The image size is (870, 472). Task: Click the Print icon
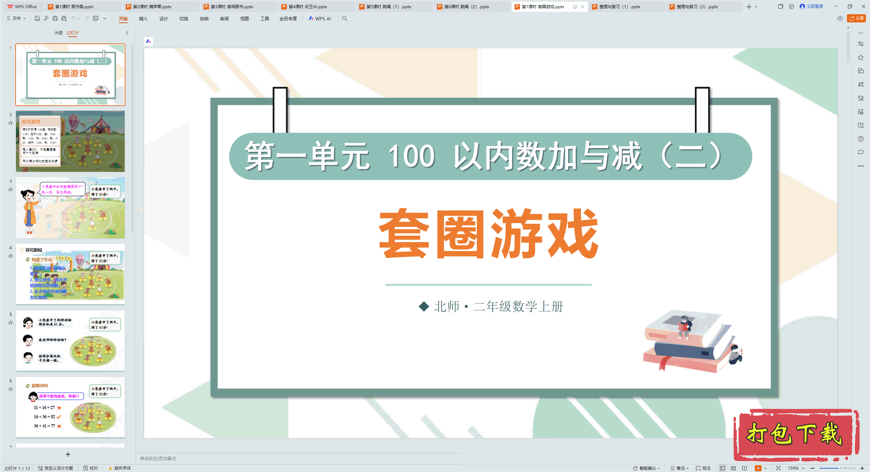click(55, 19)
